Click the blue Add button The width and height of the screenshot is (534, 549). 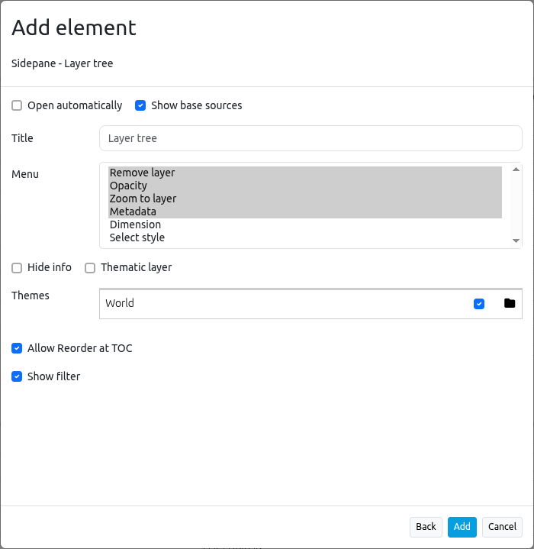[x=462, y=527]
